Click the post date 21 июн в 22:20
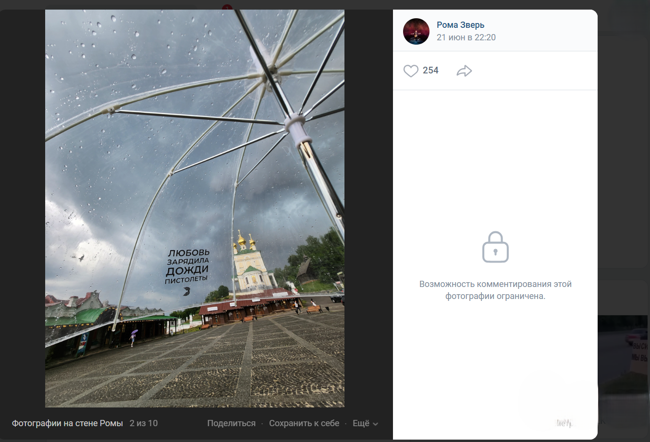Viewport: 650px width, 442px height. point(466,37)
